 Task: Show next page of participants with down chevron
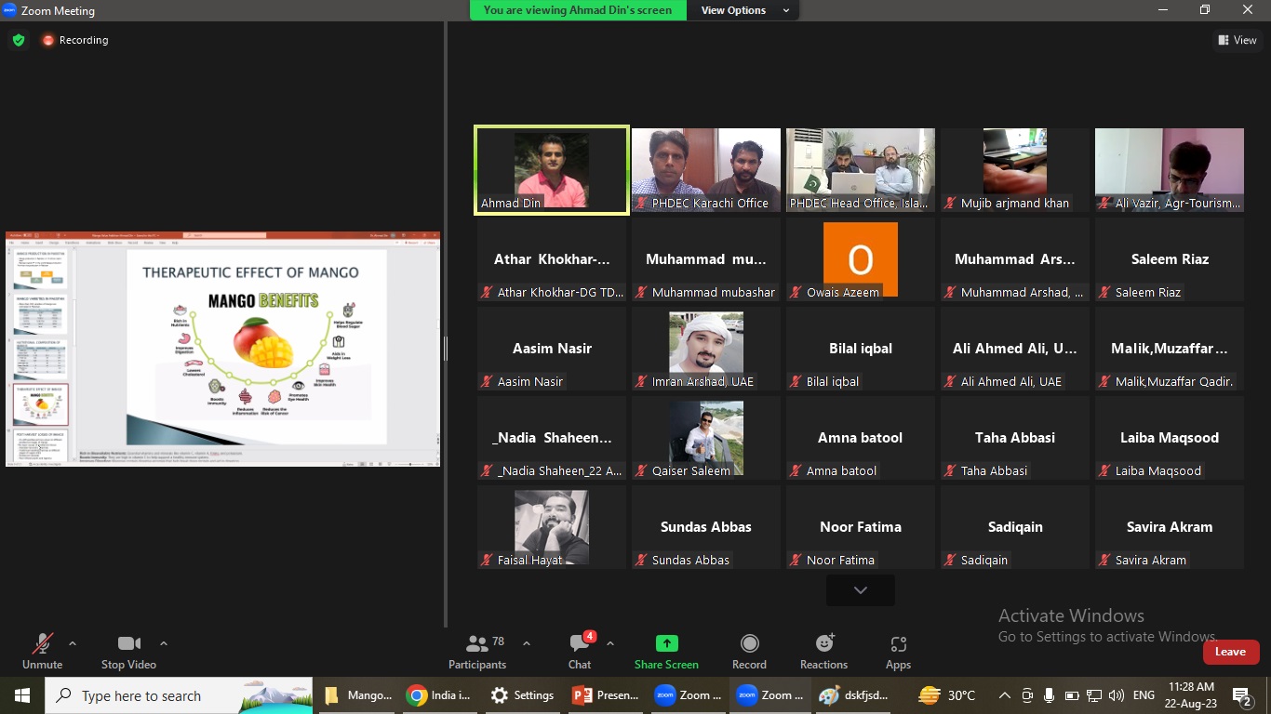[x=860, y=590]
